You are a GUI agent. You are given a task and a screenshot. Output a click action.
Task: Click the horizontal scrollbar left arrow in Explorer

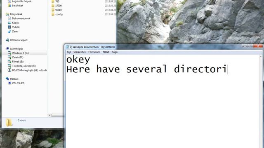click(49, 115)
